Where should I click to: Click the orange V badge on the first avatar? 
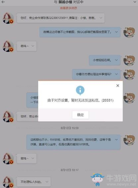(x=11, y=22)
